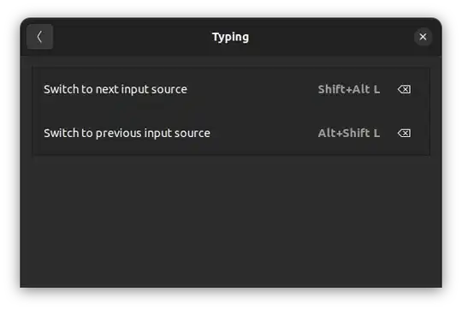Return to the shortcuts list via the back arrow
Viewport: 462px width, 310px height.
pyautogui.click(x=39, y=37)
